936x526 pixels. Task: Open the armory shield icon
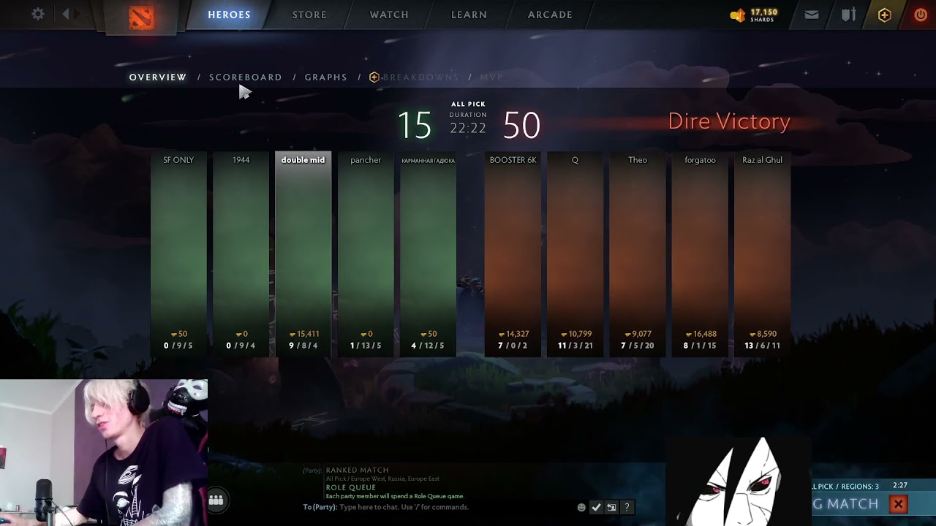point(848,15)
